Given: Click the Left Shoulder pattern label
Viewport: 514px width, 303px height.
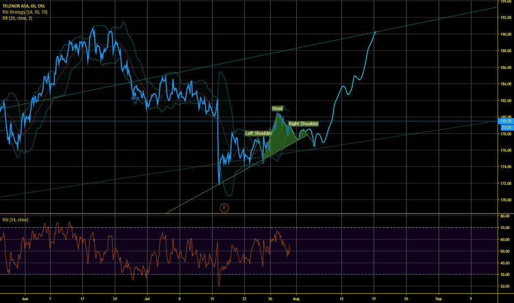Looking at the screenshot, I should point(259,133).
